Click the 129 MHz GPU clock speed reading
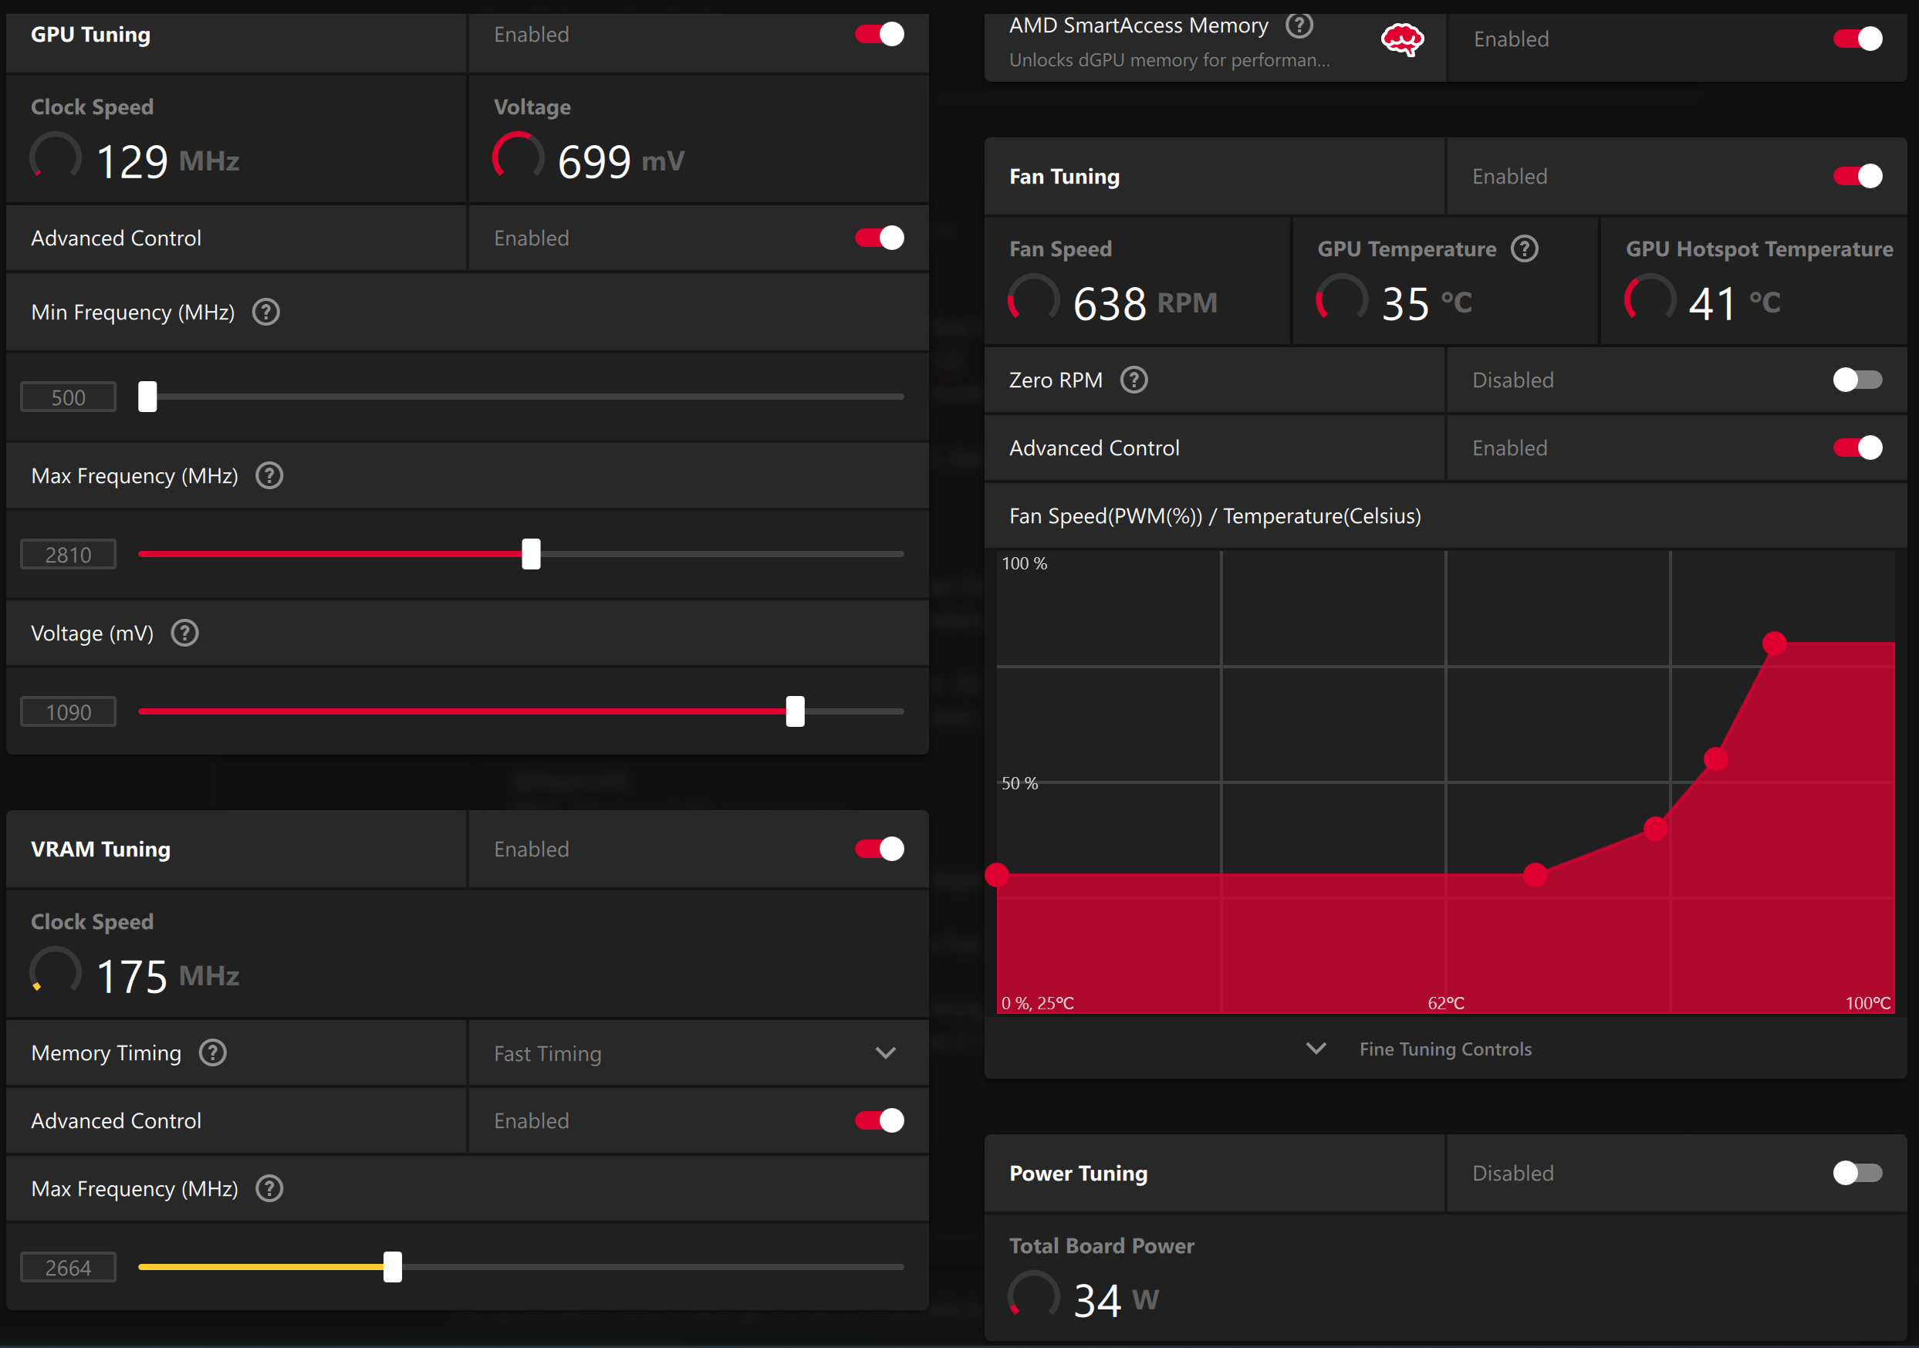The image size is (1919, 1348). point(167,160)
